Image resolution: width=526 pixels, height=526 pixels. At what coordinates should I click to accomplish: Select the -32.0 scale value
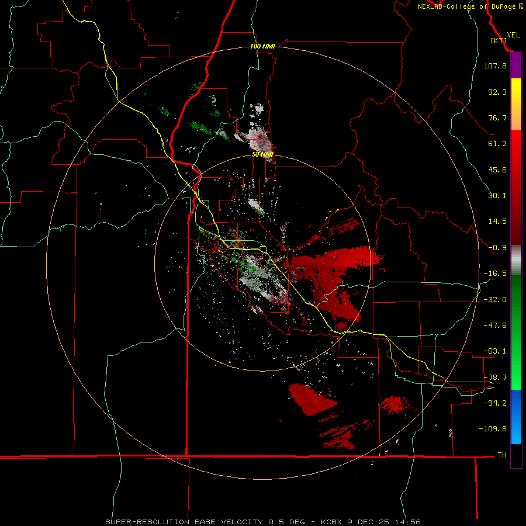click(x=495, y=300)
